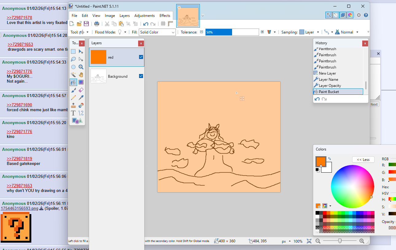The width and height of the screenshot is (396, 250).
Task: Click the Undo arrow in History panel
Action: click(317, 99)
